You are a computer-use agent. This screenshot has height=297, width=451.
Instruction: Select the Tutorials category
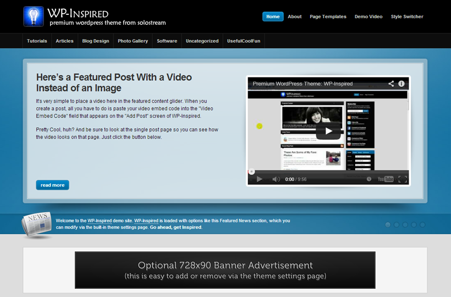(37, 41)
